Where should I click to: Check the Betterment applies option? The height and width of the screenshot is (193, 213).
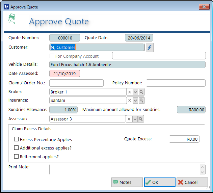(16, 157)
